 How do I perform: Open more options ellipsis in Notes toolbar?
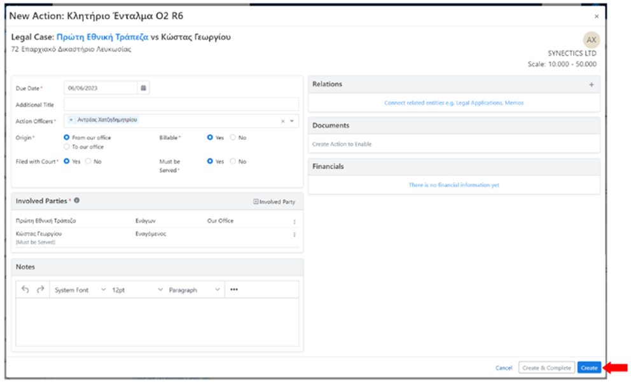point(234,290)
